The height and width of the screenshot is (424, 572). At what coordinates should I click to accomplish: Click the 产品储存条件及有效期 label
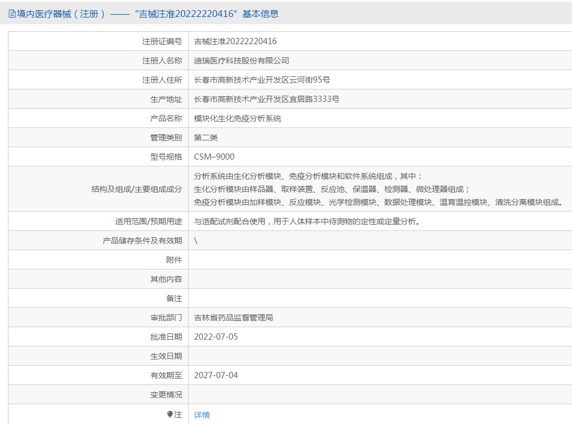(142, 241)
